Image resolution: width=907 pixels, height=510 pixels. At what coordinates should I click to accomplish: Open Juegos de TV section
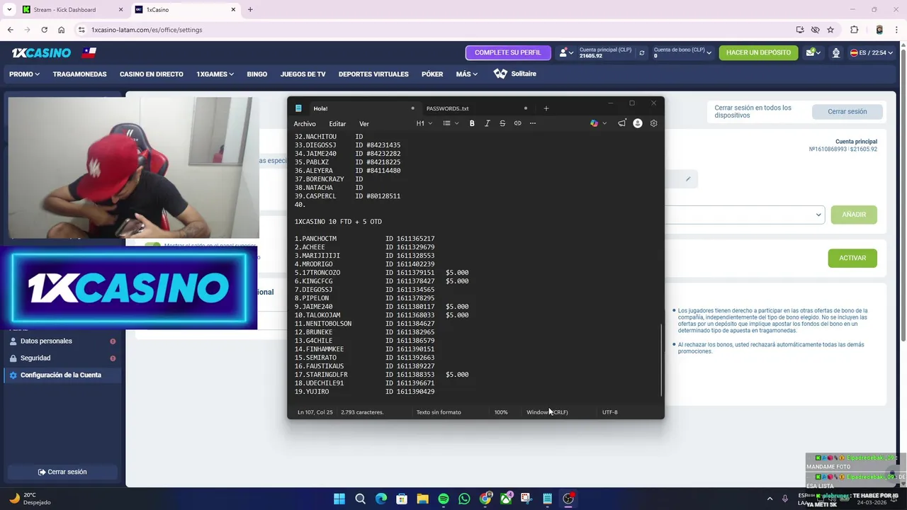[x=303, y=74]
